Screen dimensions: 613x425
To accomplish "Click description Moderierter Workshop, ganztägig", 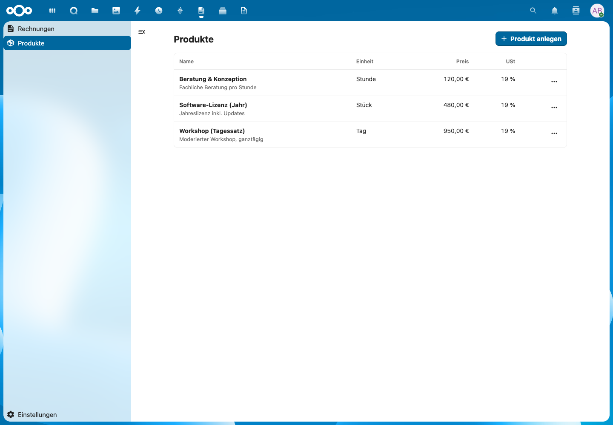I will [221, 139].
